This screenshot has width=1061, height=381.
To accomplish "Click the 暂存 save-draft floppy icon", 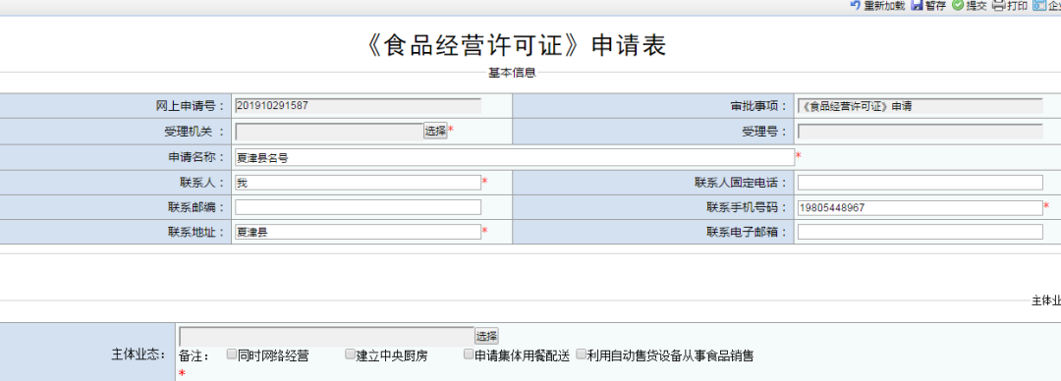I will click(917, 6).
